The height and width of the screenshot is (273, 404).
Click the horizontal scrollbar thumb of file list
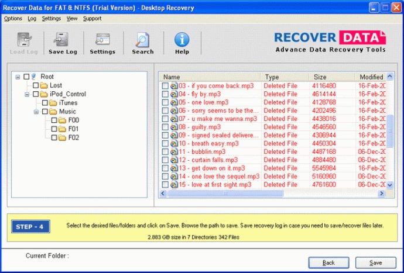tap(225, 193)
